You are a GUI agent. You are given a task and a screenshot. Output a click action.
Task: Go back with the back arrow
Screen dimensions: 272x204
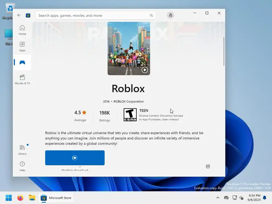pyautogui.click(x=19, y=15)
